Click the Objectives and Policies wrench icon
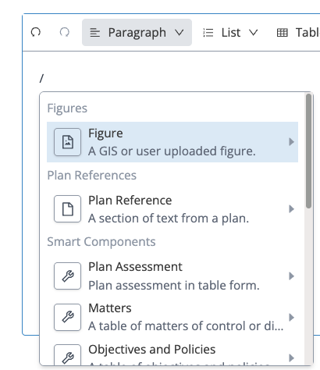This screenshot has height=370, width=320. click(x=68, y=355)
